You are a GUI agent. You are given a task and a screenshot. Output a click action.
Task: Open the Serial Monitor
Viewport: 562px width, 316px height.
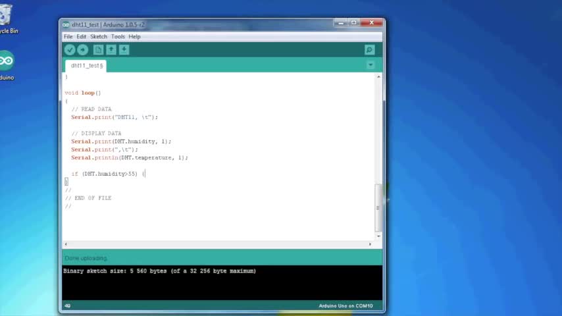click(370, 50)
